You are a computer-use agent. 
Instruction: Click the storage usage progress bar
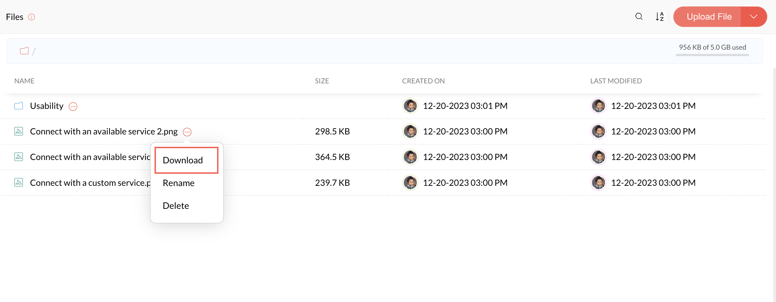[x=712, y=55]
